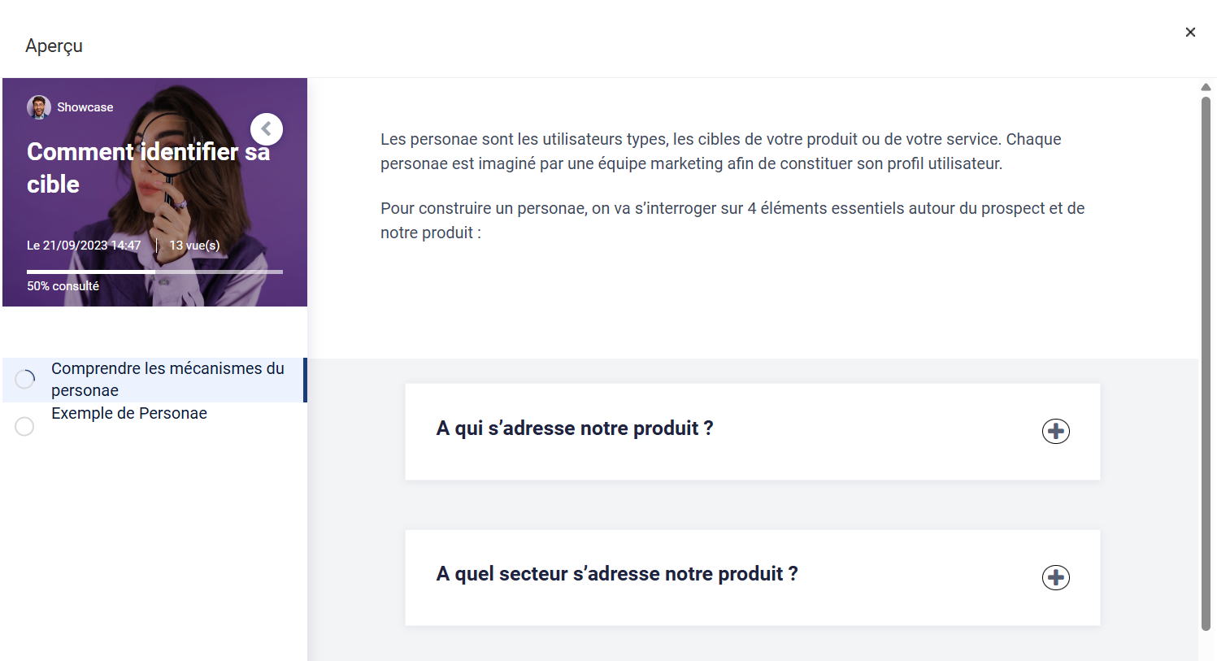Click the course progress bar
This screenshot has height=661, width=1217.
click(154, 272)
